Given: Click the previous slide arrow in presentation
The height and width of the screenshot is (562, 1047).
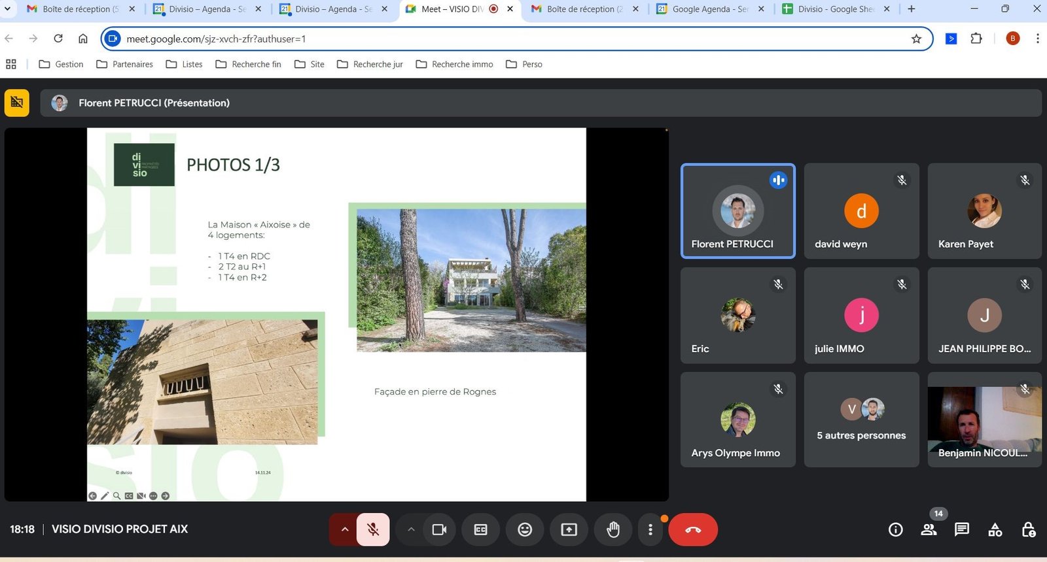Looking at the screenshot, I should [x=92, y=496].
